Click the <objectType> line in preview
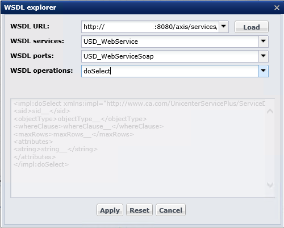Screen dimensions: 284x228 point(80,119)
